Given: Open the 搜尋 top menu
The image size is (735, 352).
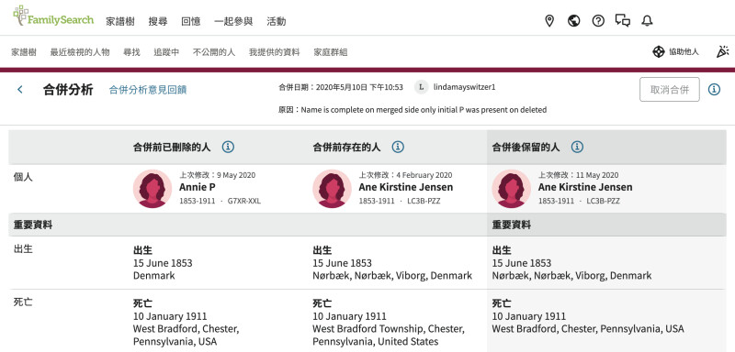Looking at the screenshot, I should point(158,21).
